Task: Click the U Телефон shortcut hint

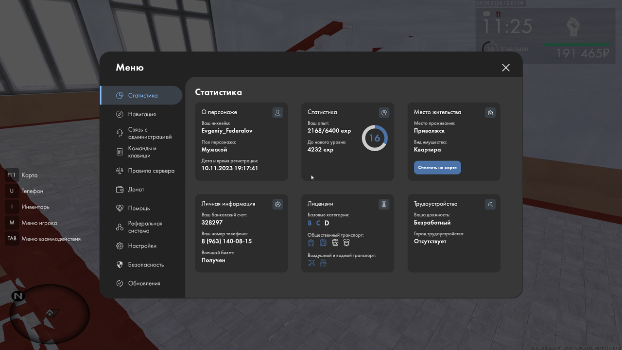Action: tap(24, 191)
